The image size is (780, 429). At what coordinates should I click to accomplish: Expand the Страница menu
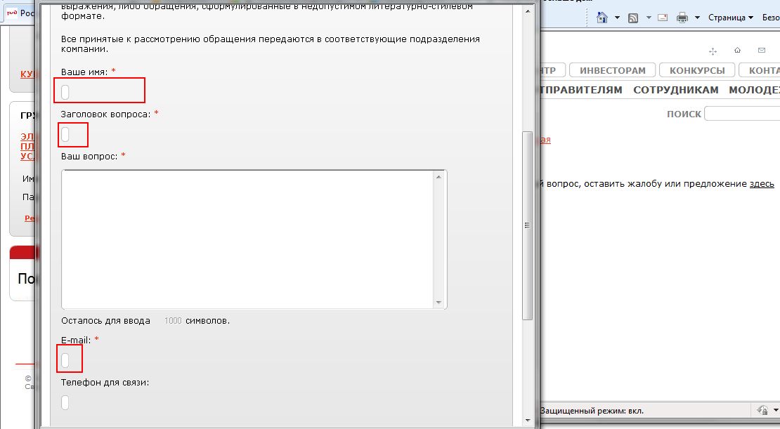pos(730,18)
